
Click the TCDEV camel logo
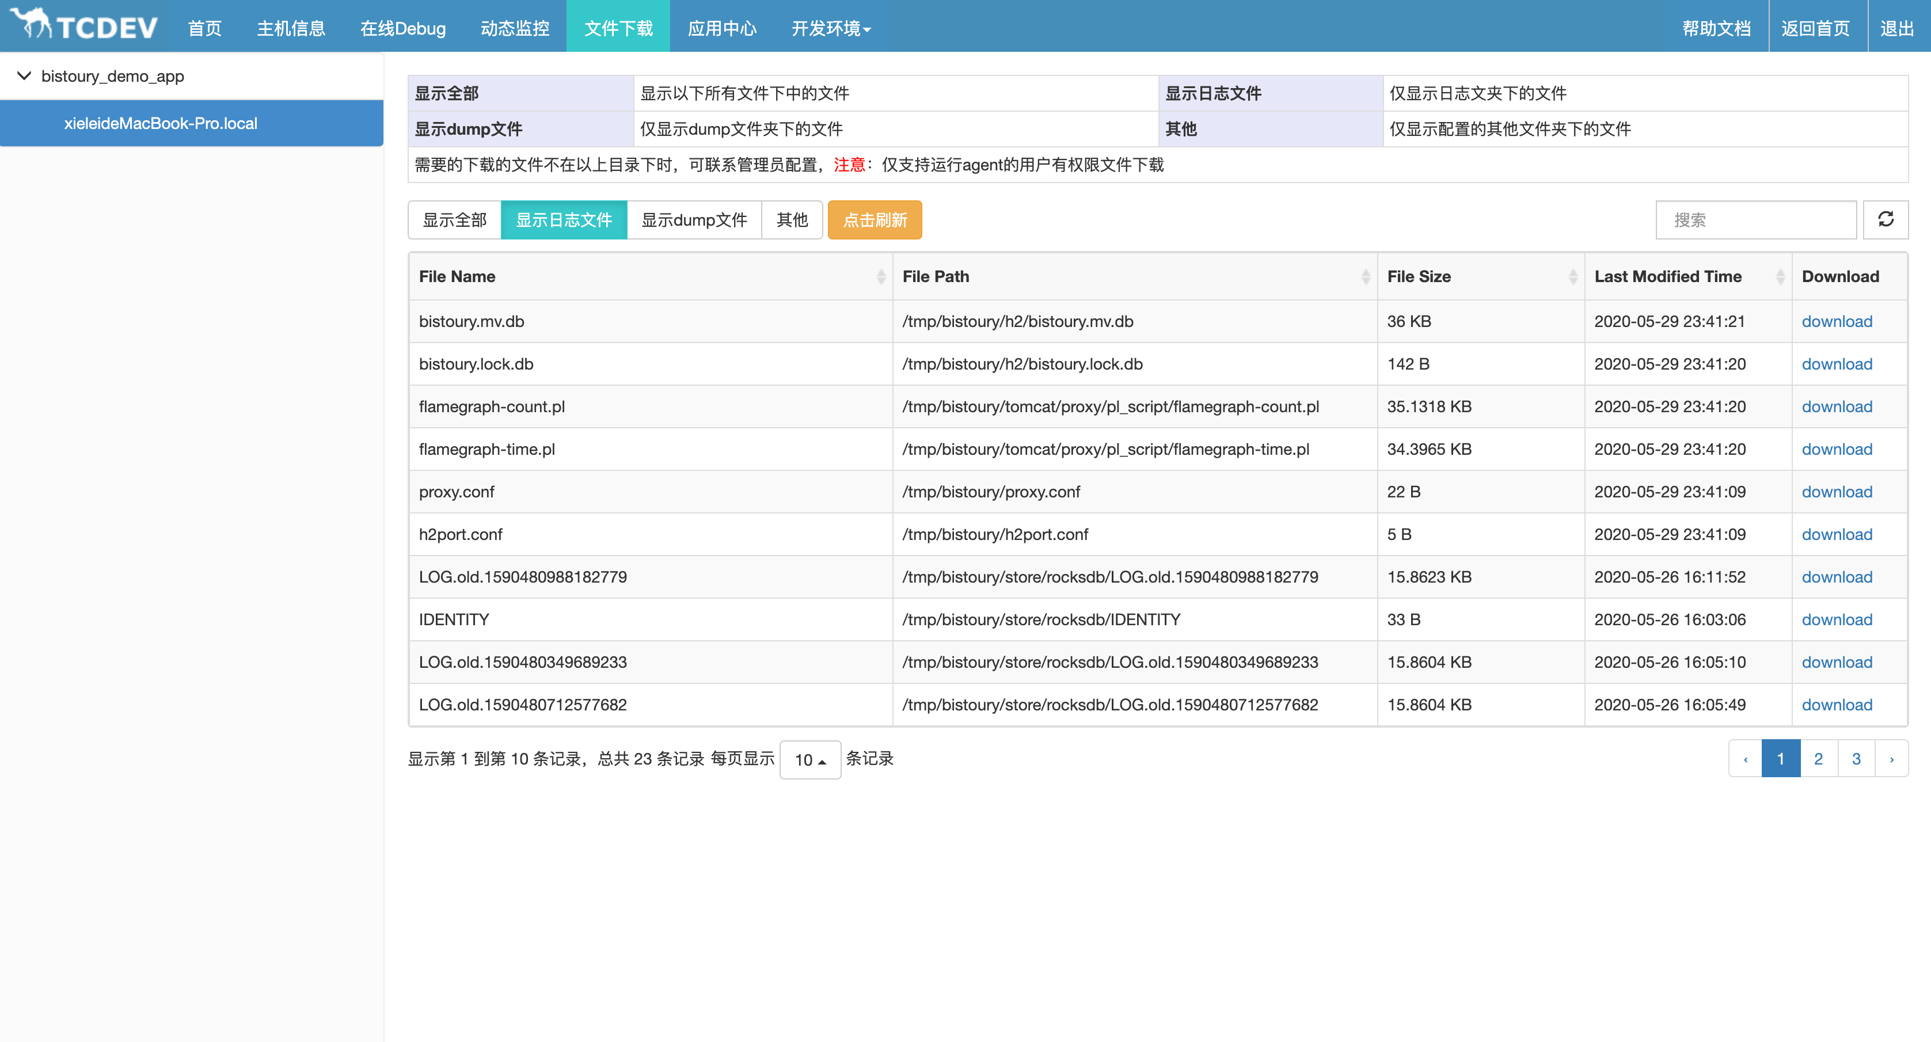coord(84,25)
